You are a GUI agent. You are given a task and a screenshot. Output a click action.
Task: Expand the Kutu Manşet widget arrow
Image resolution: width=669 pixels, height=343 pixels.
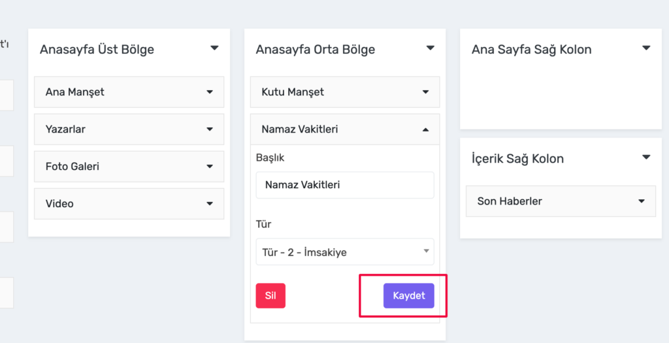(x=425, y=92)
